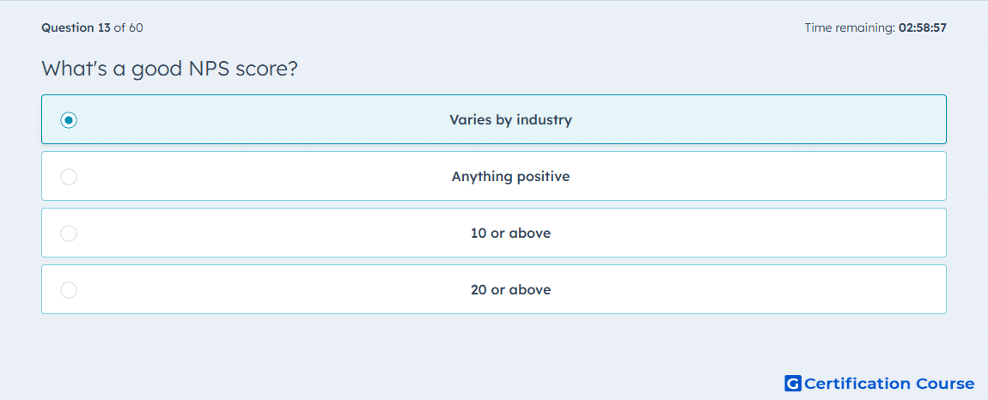Click the 'Time remaining:' label
Image resolution: width=988 pixels, height=400 pixels.
tap(850, 27)
